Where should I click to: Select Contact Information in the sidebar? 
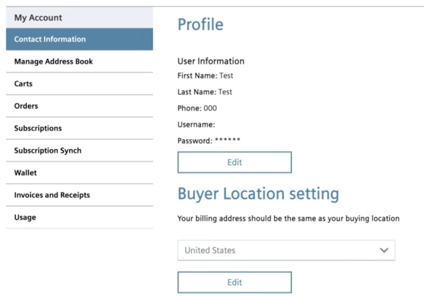(79, 39)
